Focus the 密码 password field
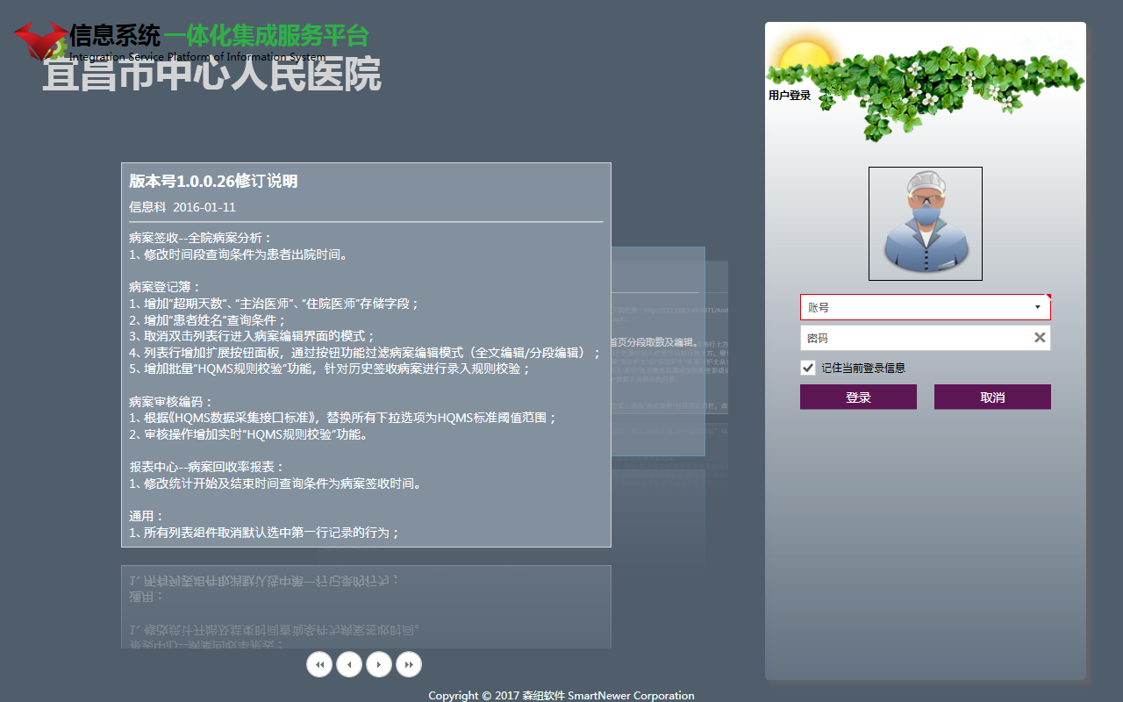Screen dimensions: 1123x702 click(912, 338)
